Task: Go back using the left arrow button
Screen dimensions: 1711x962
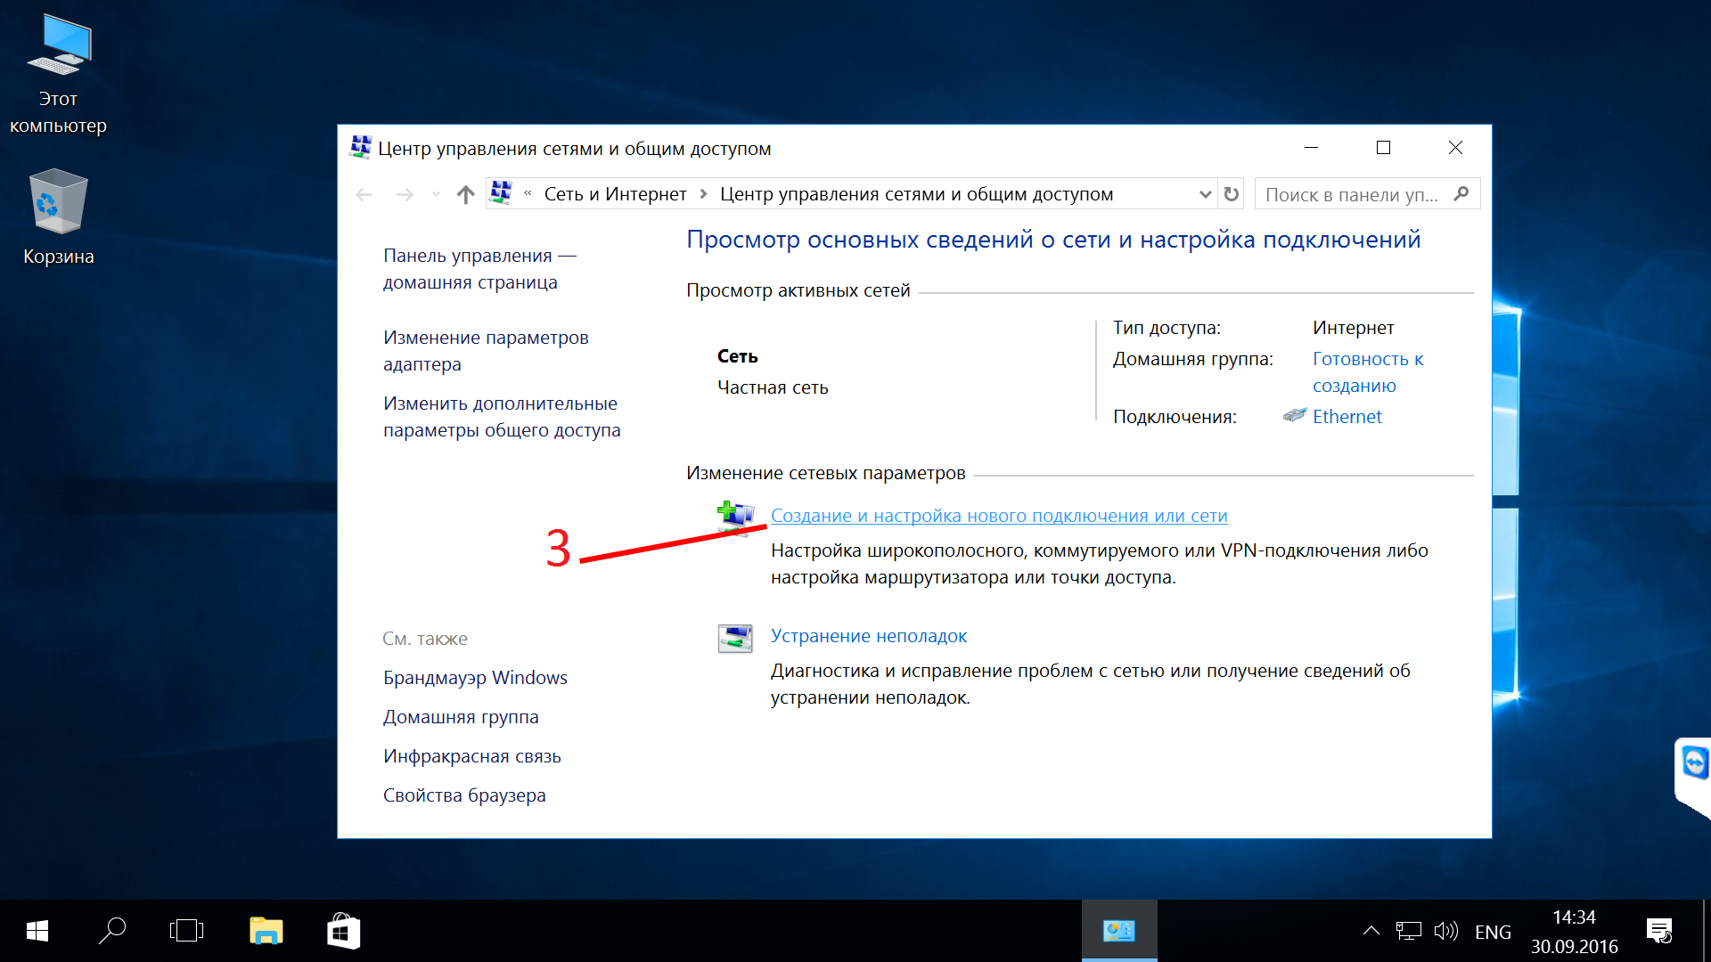Action: point(364,194)
